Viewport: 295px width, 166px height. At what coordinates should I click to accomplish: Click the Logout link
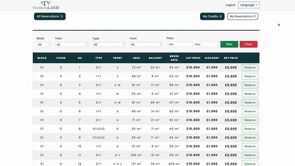click(x=230, y=5)
